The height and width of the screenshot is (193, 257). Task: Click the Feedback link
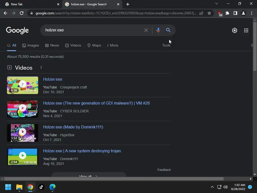tap(164, 170)
